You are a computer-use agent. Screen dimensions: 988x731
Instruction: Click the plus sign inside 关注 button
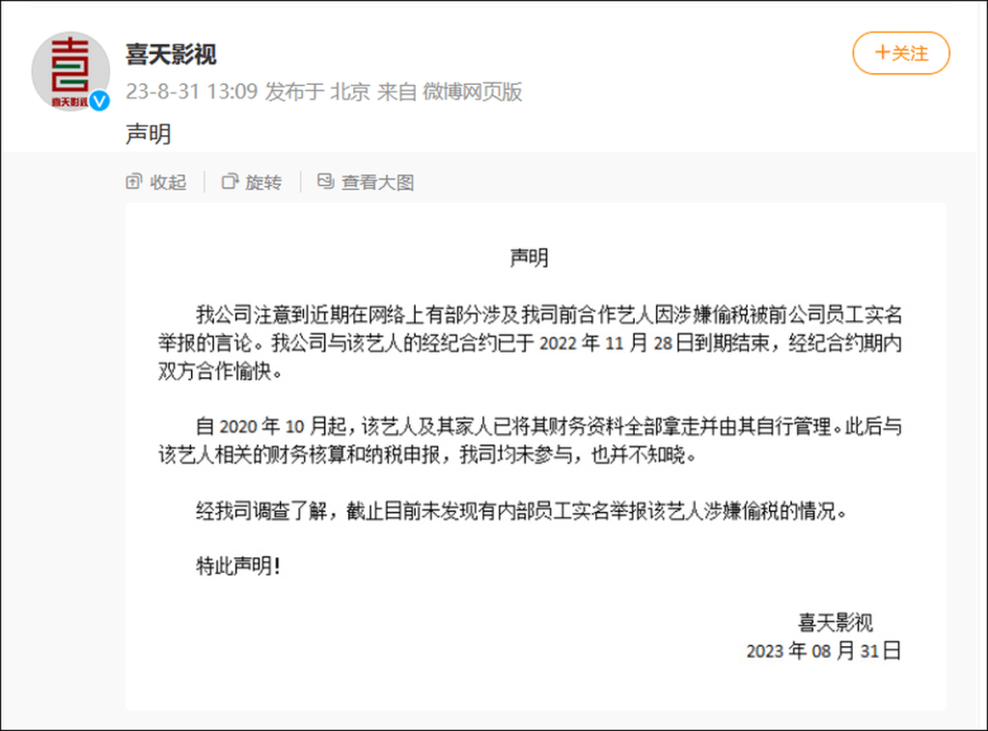pos(882,52)
